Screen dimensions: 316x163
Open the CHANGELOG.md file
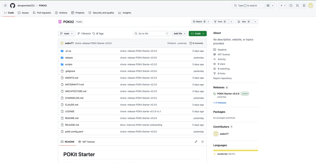tap(74, 98)
